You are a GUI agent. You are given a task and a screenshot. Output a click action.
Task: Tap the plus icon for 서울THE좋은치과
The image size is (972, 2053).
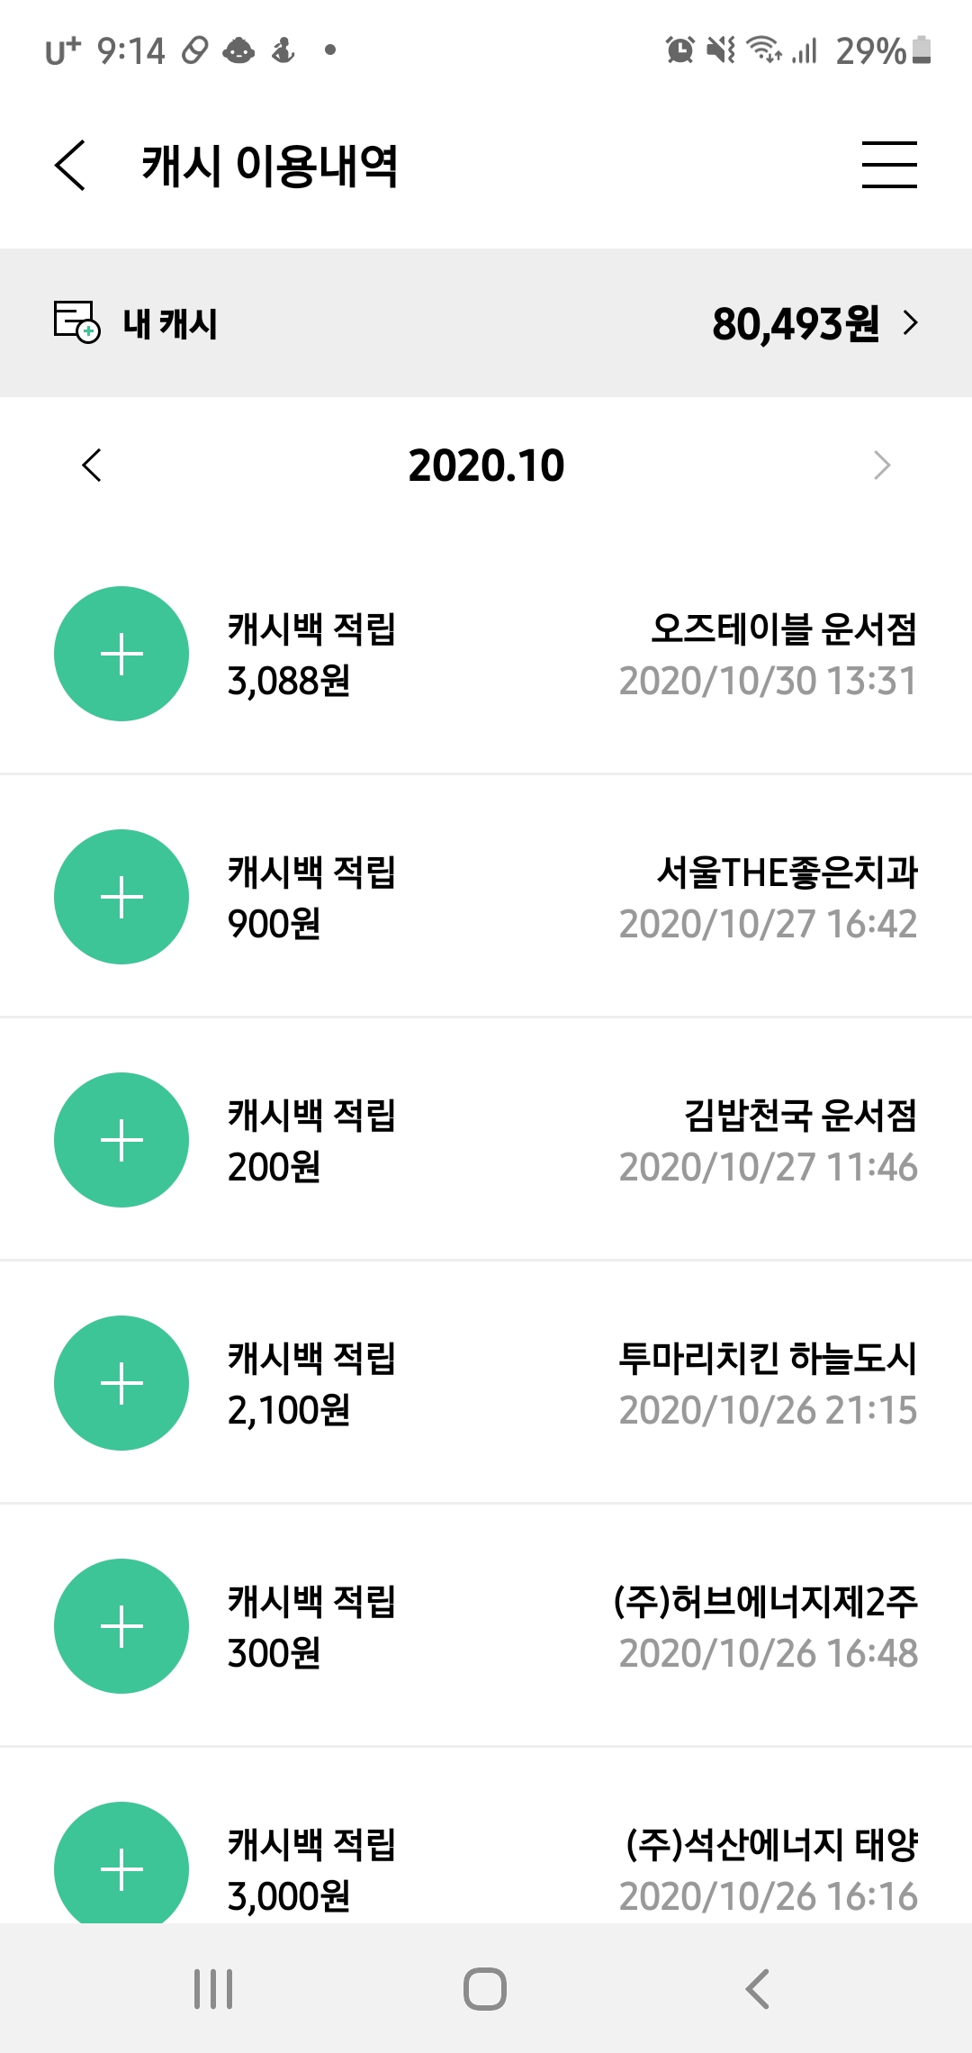pos(121,897)
